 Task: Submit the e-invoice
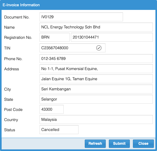pos(119,144)
